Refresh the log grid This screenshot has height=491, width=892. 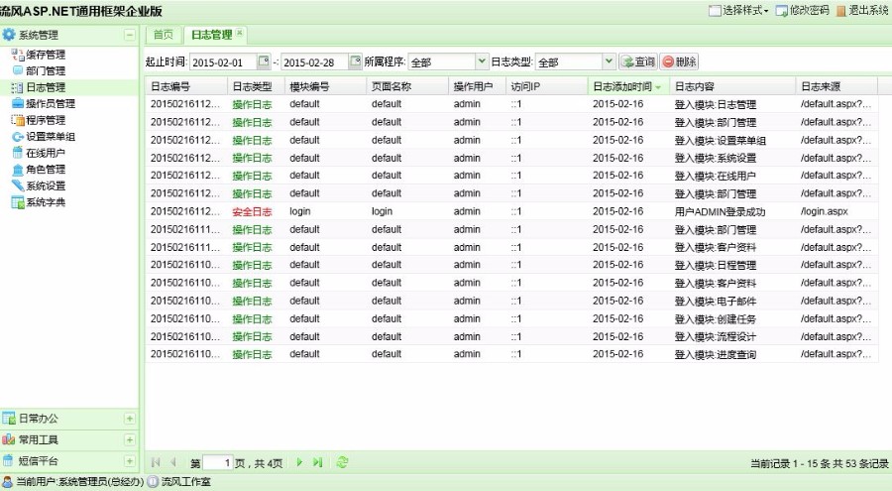click(x=342, y=462)
